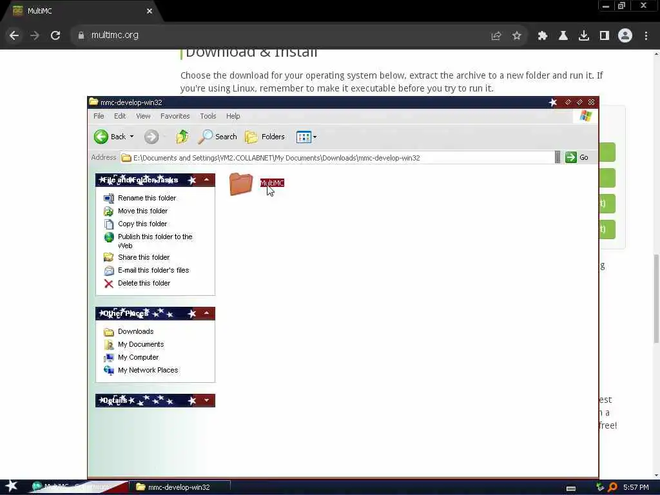Bookmark this page with star icon
The height and width of the screenshot is (495, 660).
tap(517, 36)
